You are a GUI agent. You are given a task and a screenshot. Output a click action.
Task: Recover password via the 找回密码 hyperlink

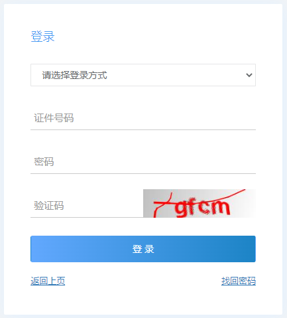[x=239, y=281]
